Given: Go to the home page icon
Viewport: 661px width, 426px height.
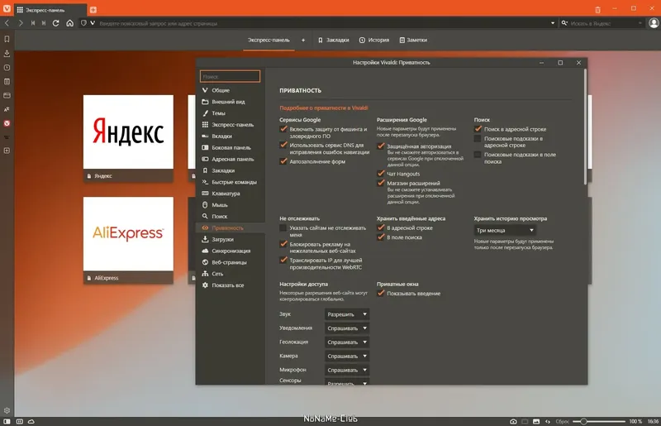Looking at the screenshot, I should coord(70,23).
